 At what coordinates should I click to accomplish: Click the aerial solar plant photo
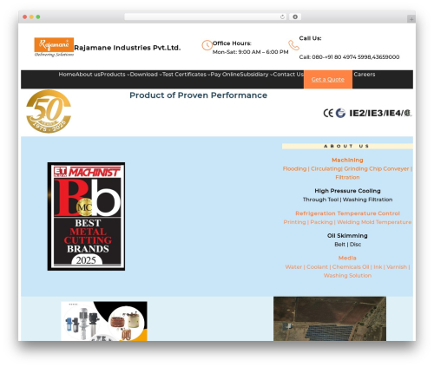pyautogui.click(x=330, y=318)
